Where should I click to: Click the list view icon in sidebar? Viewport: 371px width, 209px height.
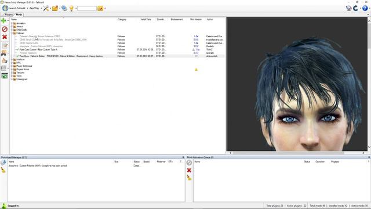(3, 69)
